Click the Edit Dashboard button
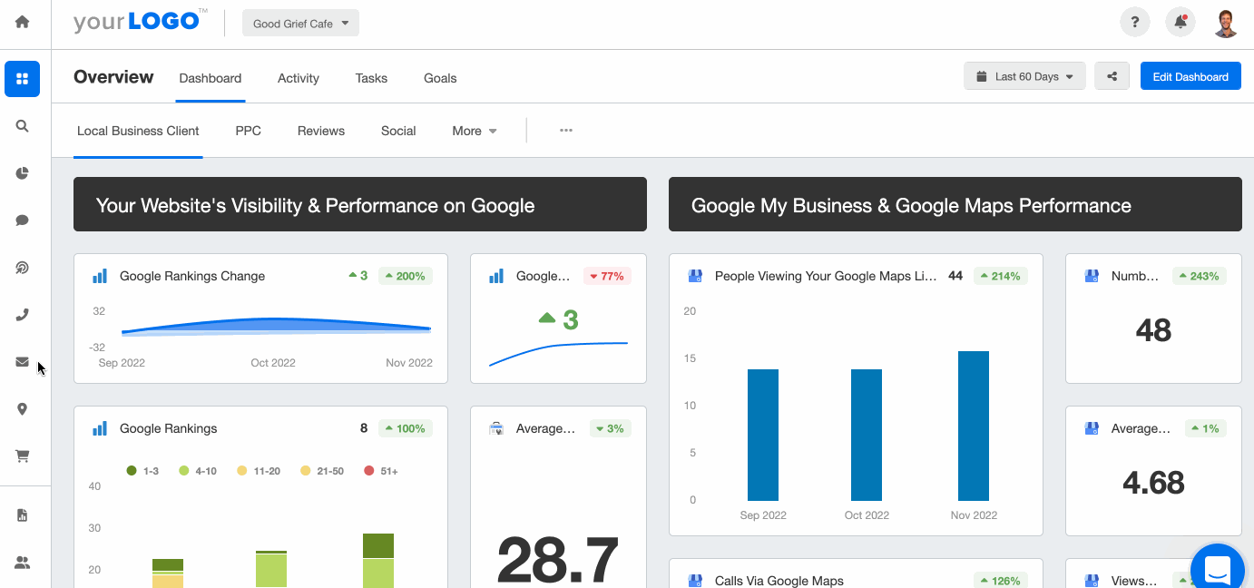Image resolution: width=1254 pixels, height=588 pixels. pyautogui.click(x=1190, y=77)
